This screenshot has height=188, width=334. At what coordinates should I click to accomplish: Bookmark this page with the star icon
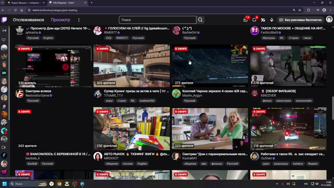[300, 10]
